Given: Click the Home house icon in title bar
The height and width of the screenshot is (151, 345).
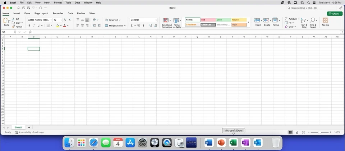Looking at the screenshot, I should click(x=19, y=8).
